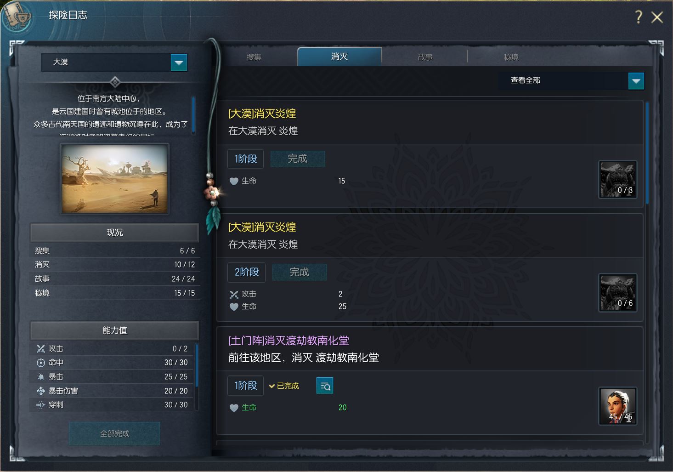The image size is (673, 472).
Task: Click 完成 button for 1阶段 炎煌 quest
Action: point(298,159)
